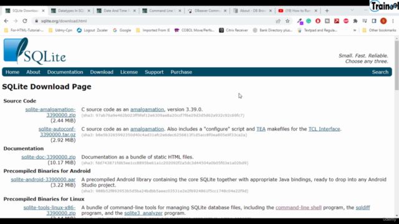Open the Imported From IE bookmark folder
The image size is (399, 224).
(x=153, y=30)
